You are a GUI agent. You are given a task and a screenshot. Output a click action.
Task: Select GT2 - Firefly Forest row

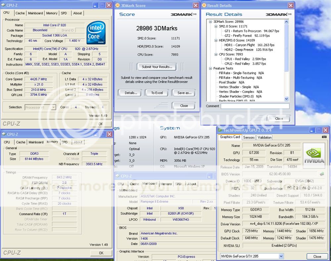pyautogui.click(x=247, y=36)
